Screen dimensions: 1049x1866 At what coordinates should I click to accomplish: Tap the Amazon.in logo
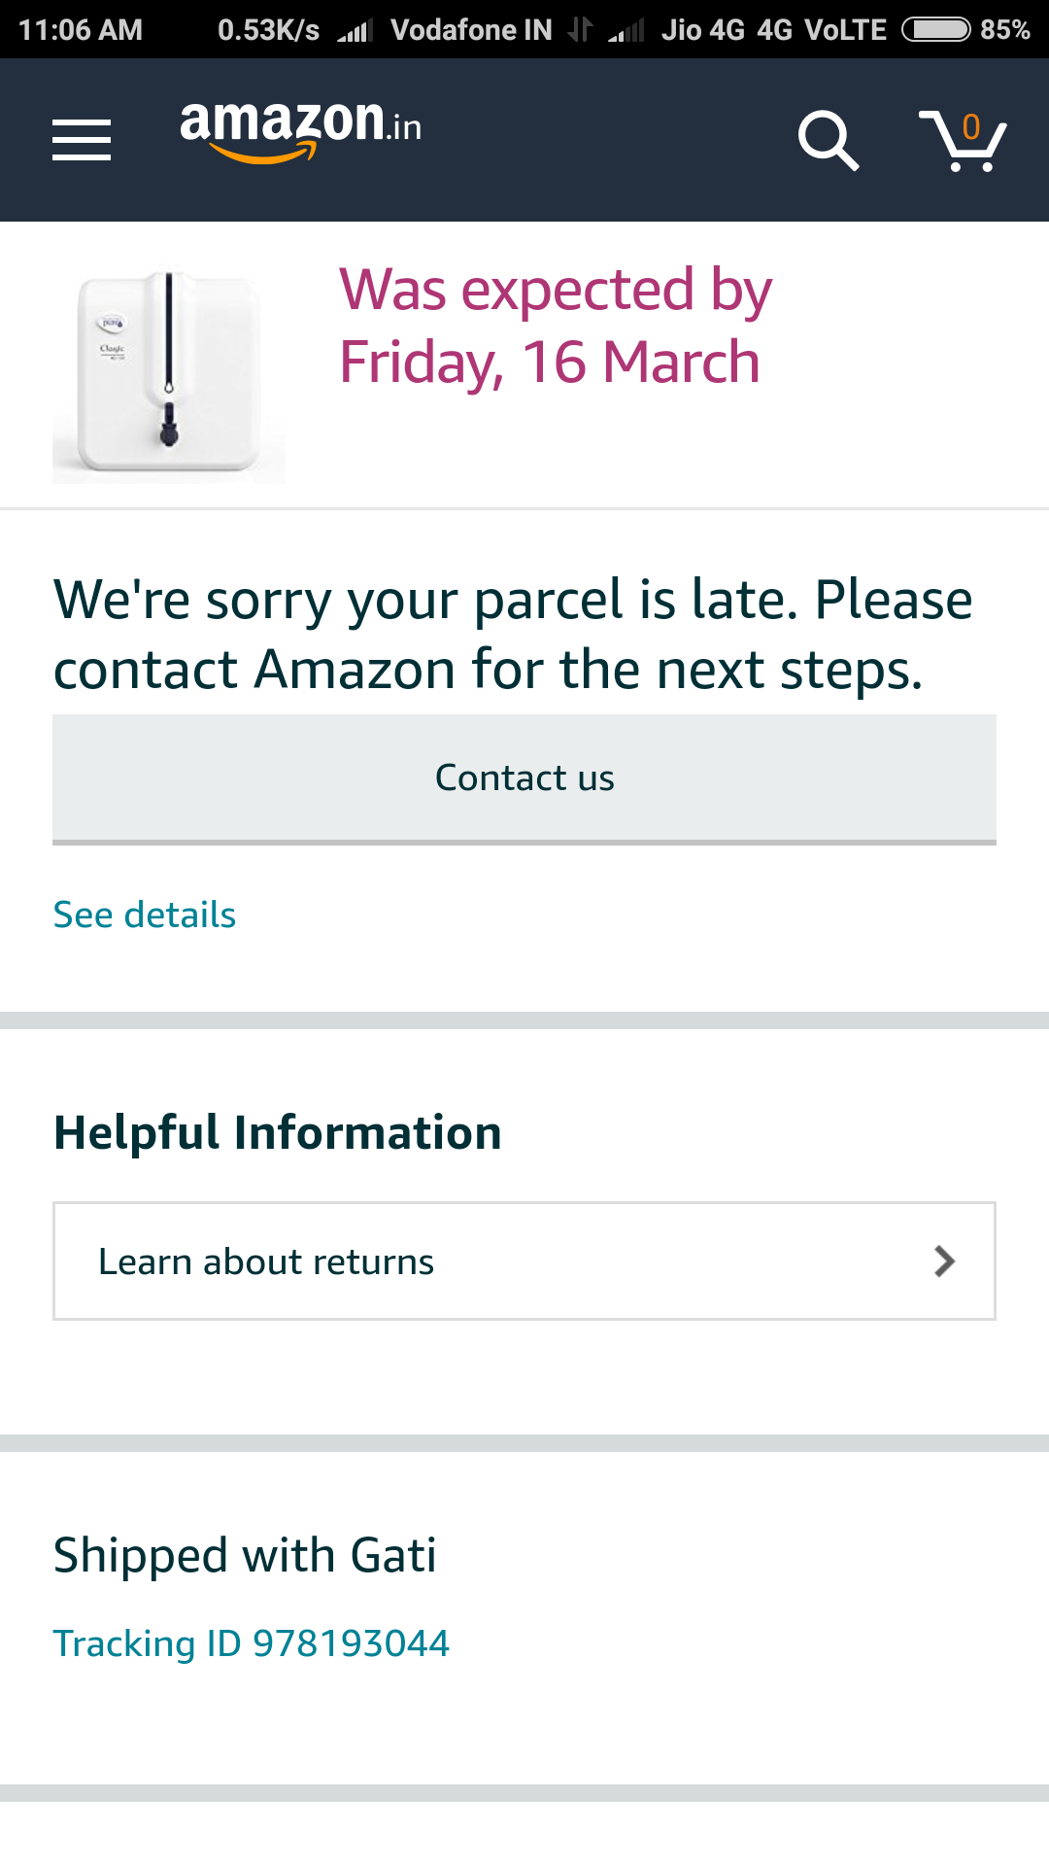pyautogui.click(x=301, y=130)
